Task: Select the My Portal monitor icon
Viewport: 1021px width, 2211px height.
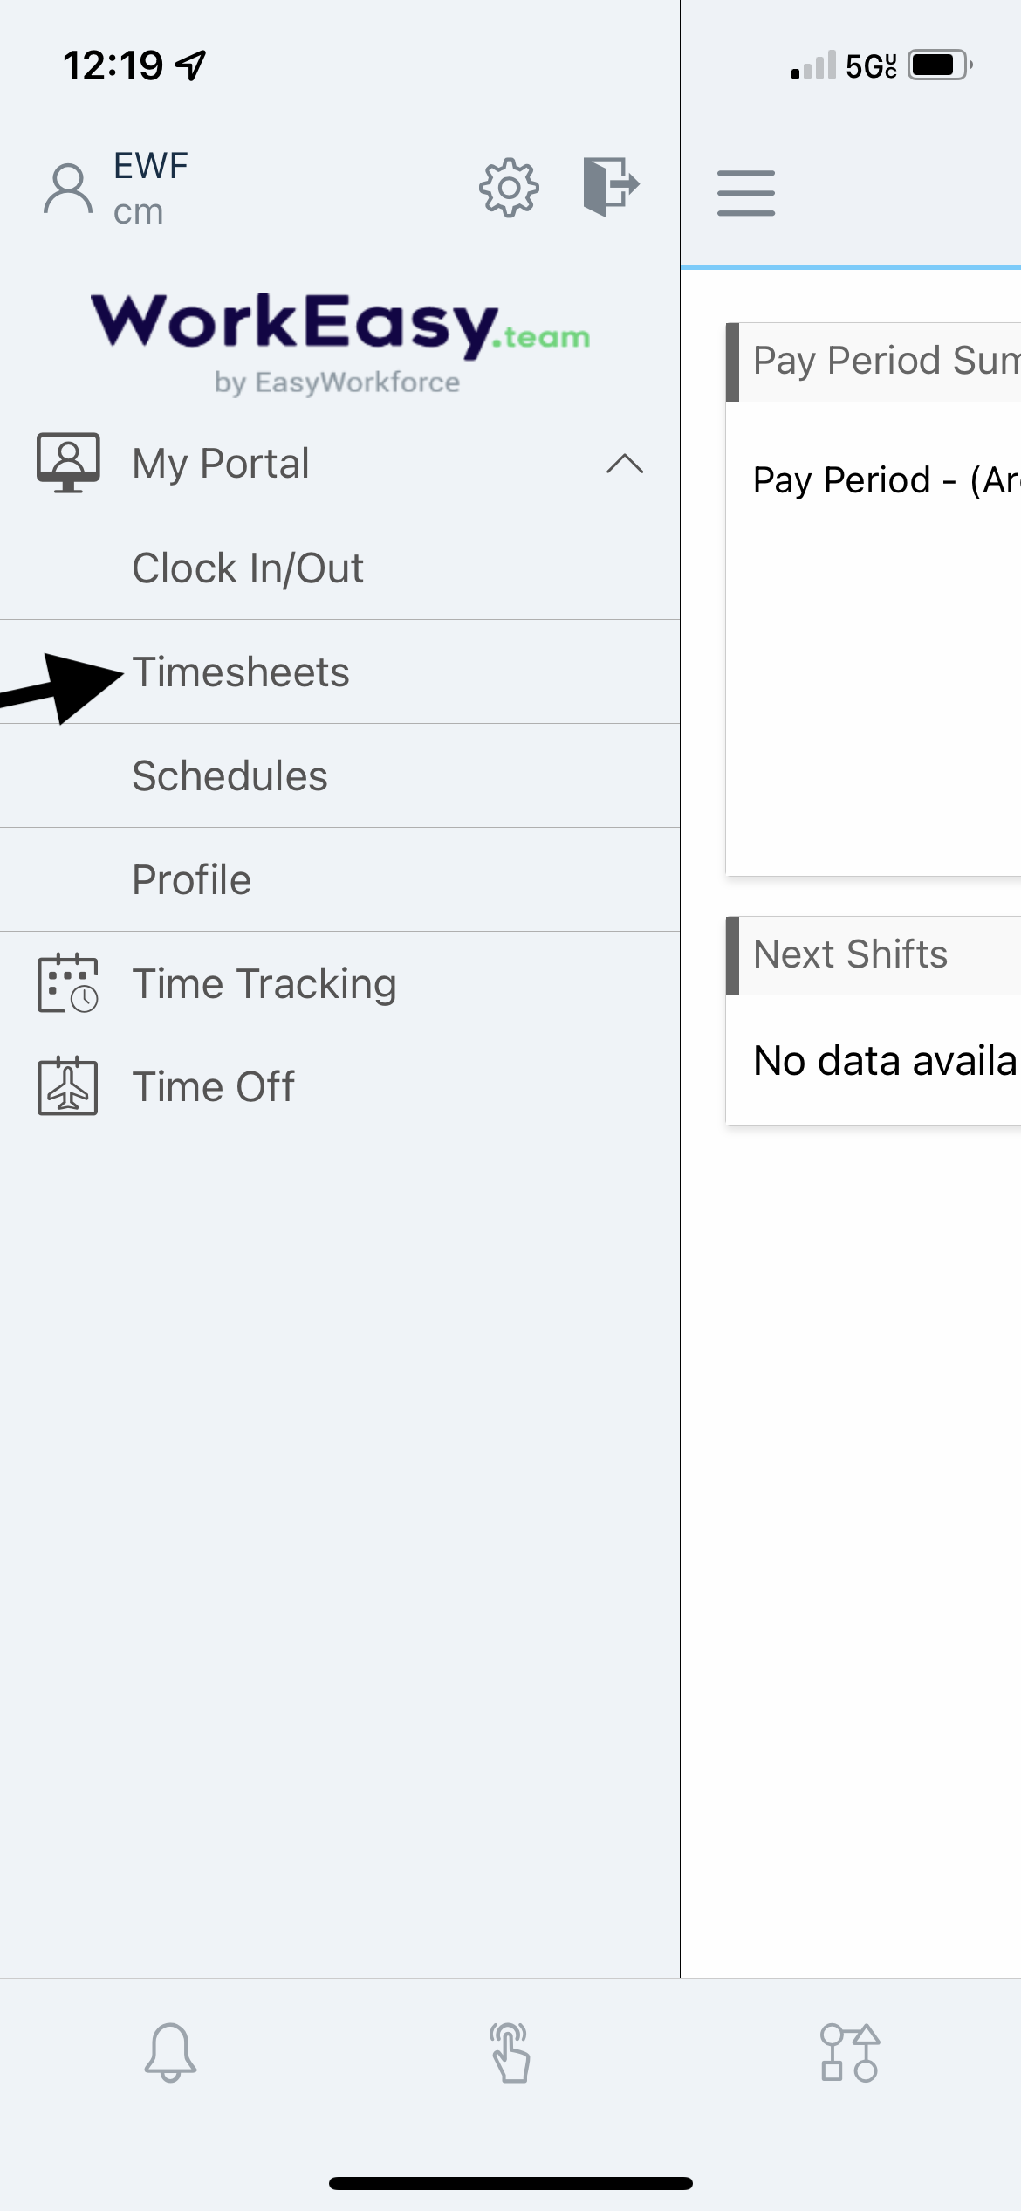Action: 67,462
